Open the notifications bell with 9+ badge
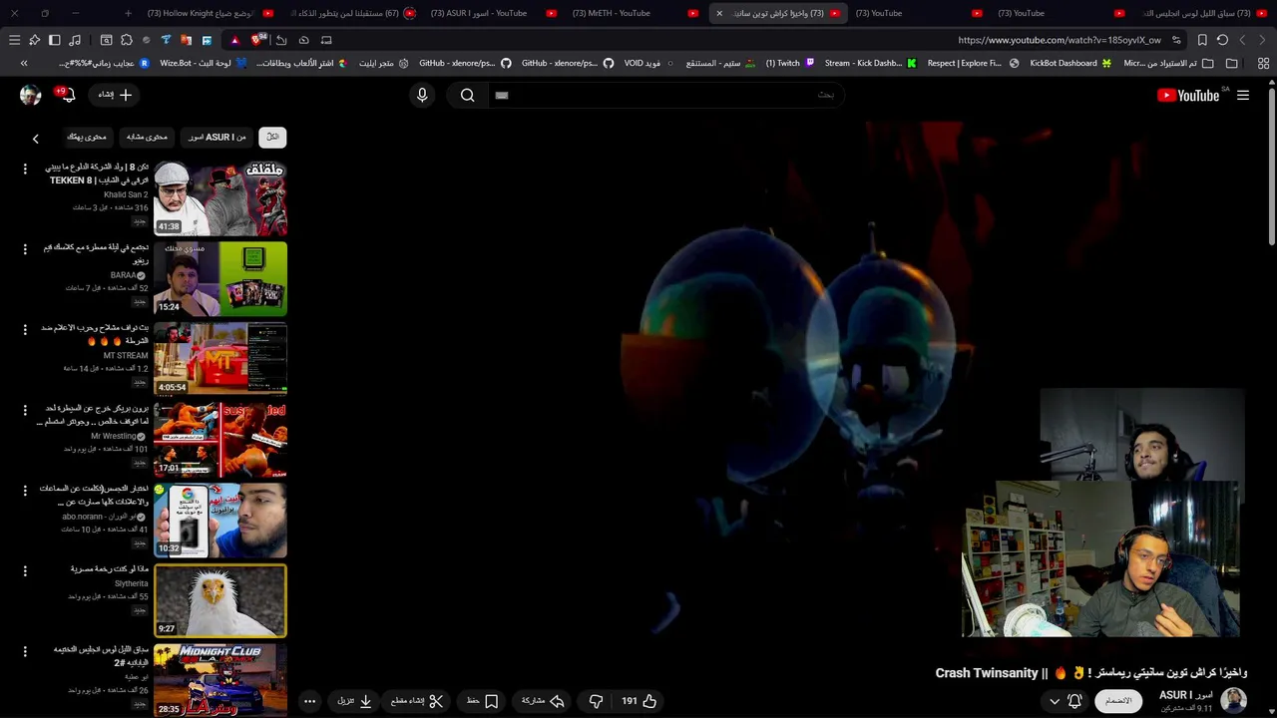1277x718 pixels. 67,95
